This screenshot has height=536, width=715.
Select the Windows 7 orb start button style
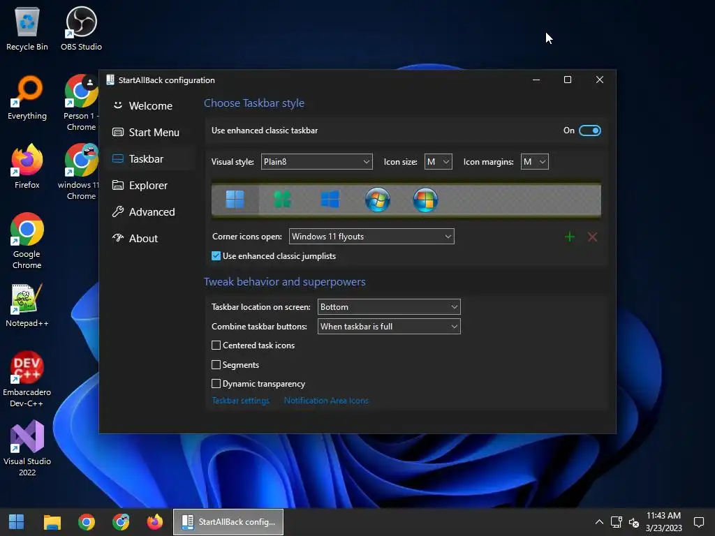(x=378, y=200)
